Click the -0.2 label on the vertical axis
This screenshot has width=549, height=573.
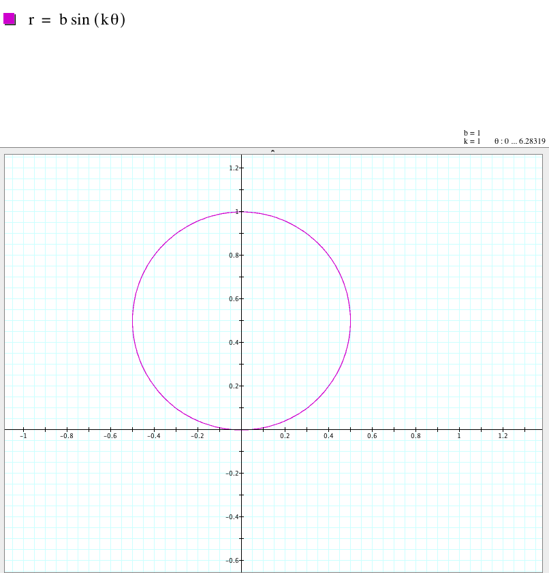pos(232,473)
